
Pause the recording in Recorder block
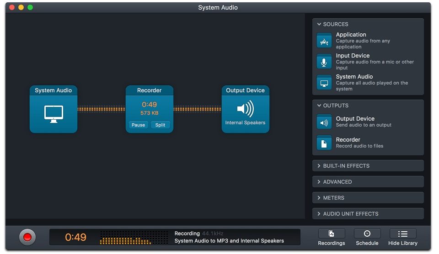(138, 125)
